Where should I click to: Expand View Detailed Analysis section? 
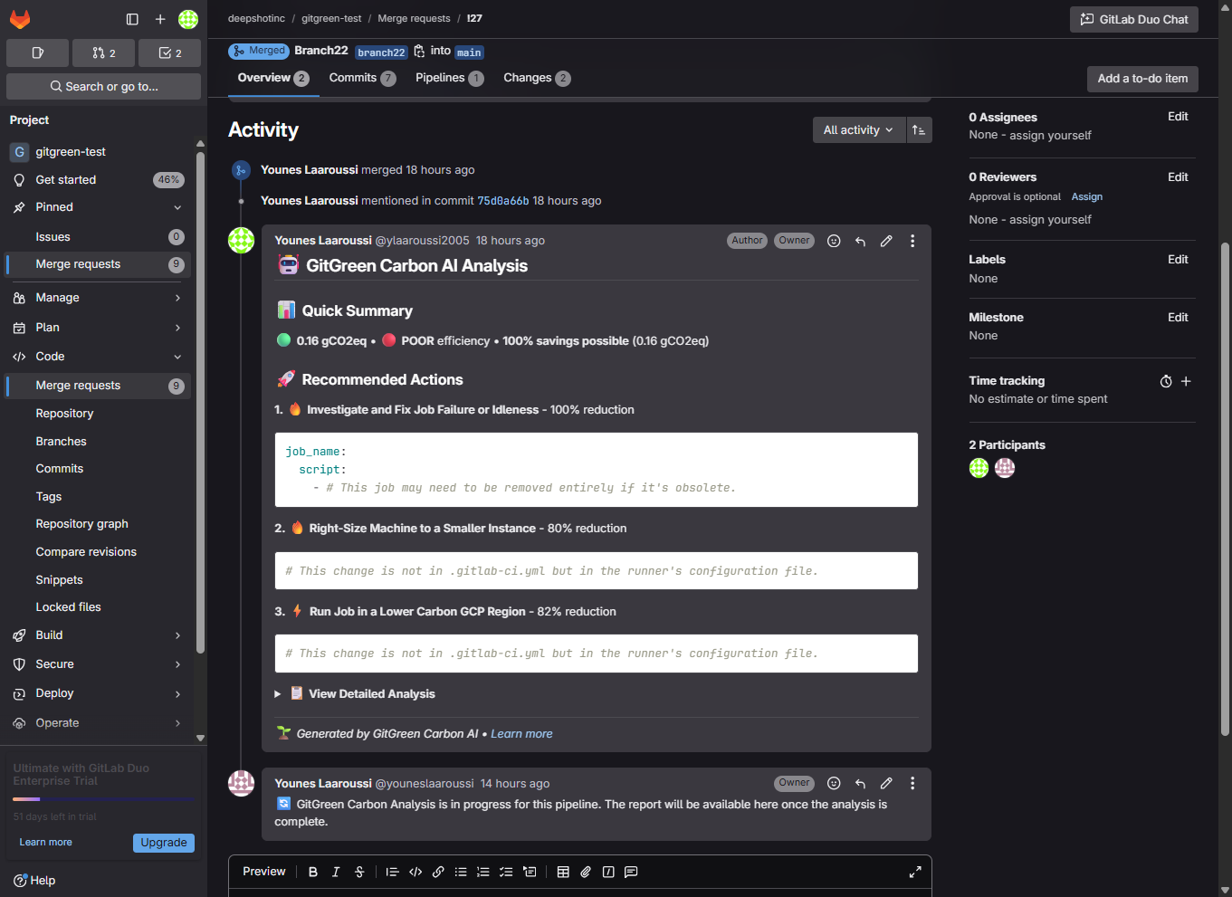(x=356, y=694)
